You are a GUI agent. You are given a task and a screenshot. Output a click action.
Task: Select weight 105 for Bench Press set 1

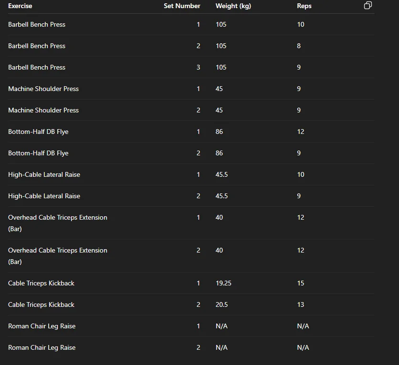[x=221, y=24]
